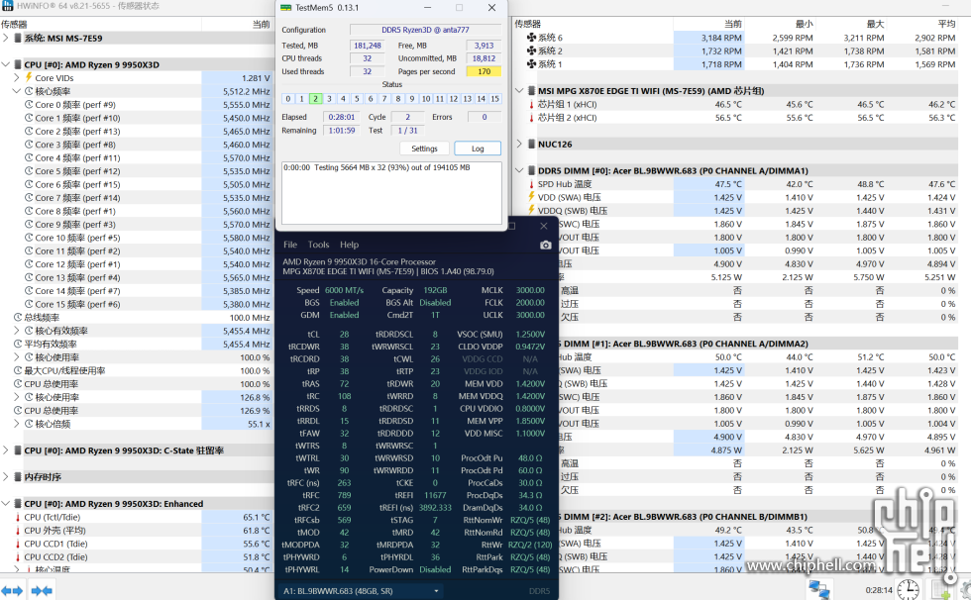The width and height of the screenshot is (971, 600).
Task: Click the Tested MB value 181,248
Action: coord(368,46)
